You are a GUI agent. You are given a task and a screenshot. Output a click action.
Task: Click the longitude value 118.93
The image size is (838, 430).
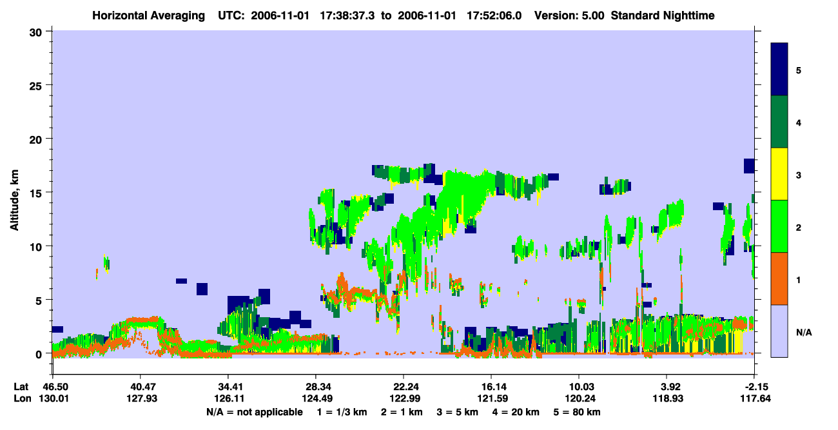(x=667, y=398)
